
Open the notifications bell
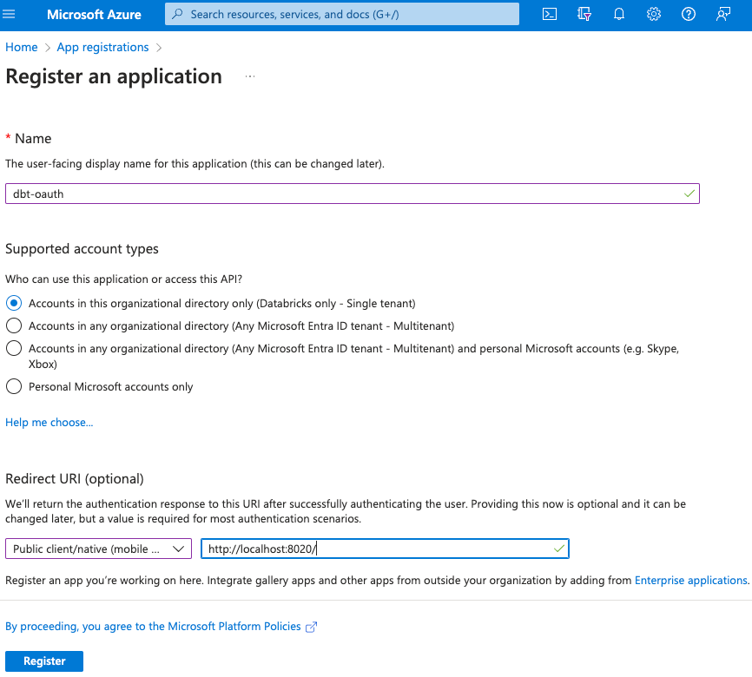619,15
